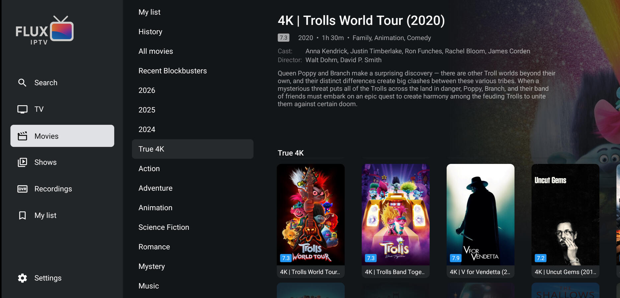Select the Movies clapperboard icon

coord(22,136)
